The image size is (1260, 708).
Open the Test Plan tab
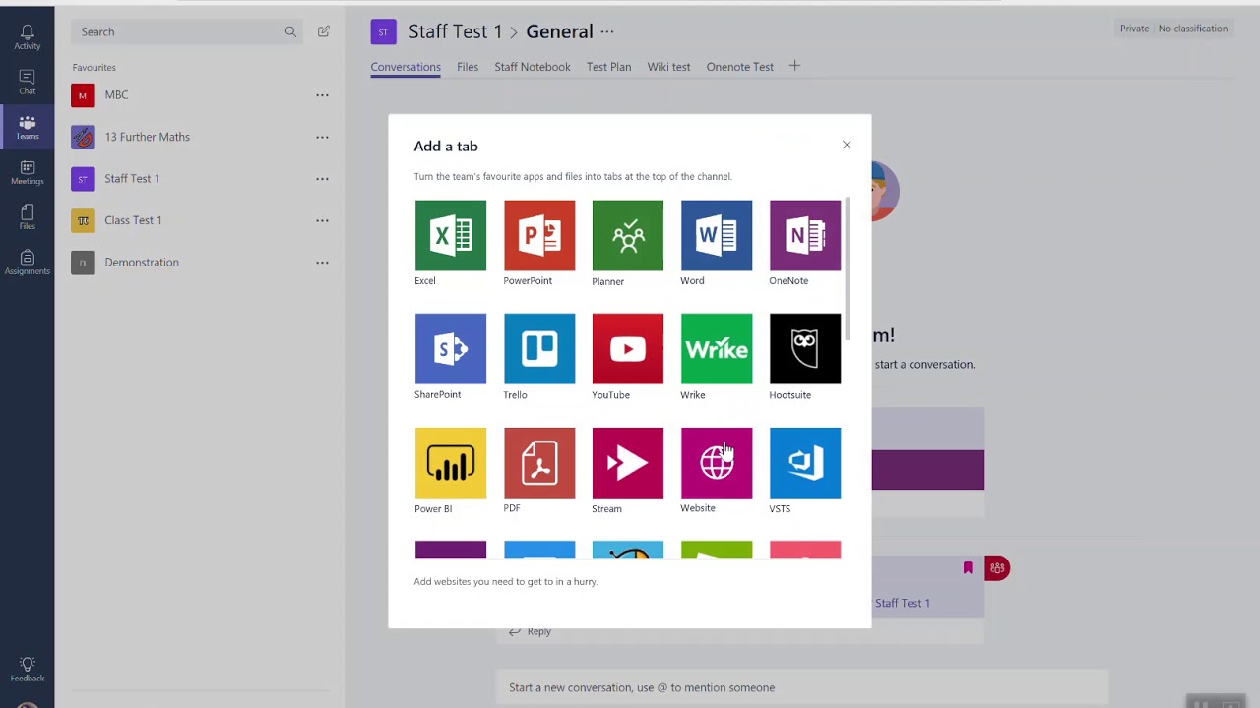(x=608, y=67)
